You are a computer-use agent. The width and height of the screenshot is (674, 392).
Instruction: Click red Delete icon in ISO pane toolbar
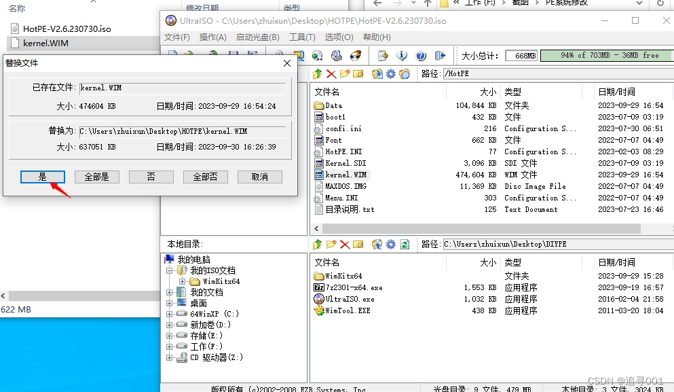click(331, 74)
